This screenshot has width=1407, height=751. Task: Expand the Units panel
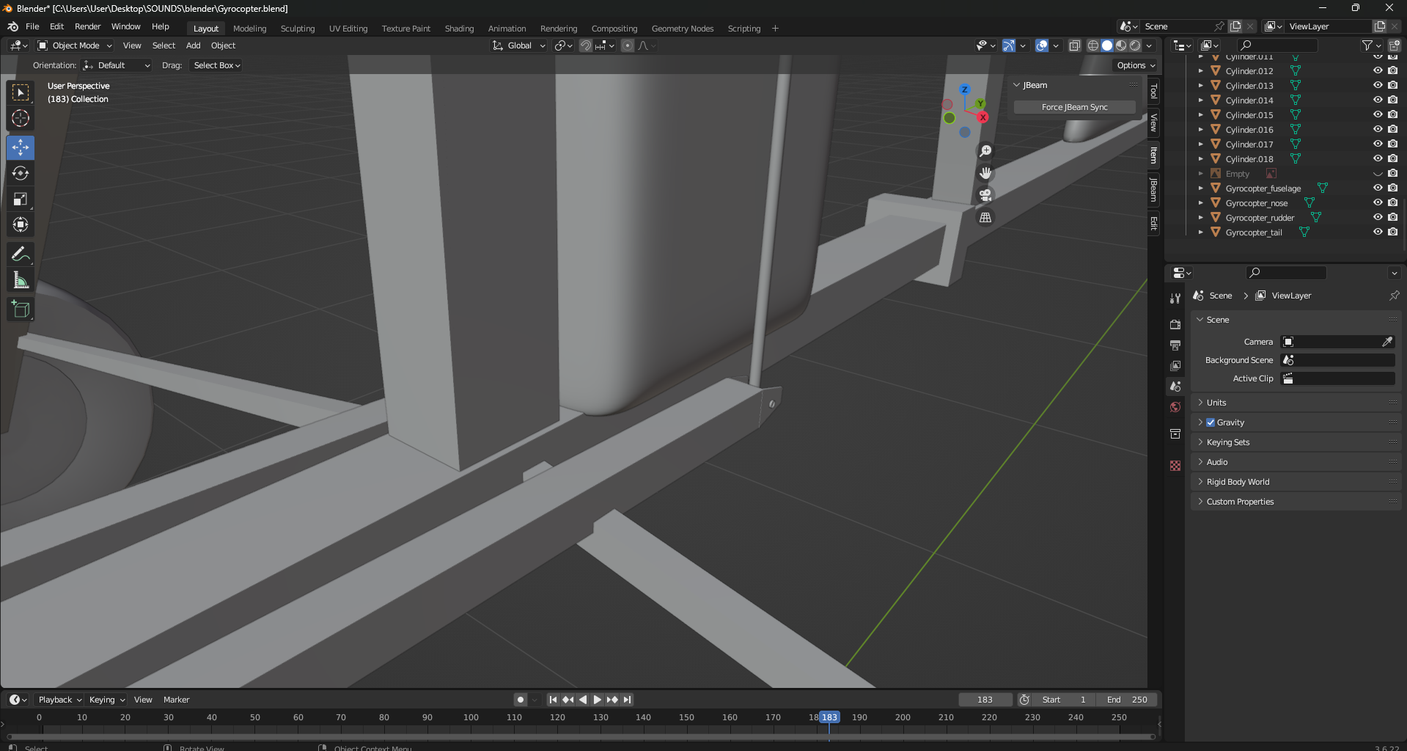point(1216,403)
